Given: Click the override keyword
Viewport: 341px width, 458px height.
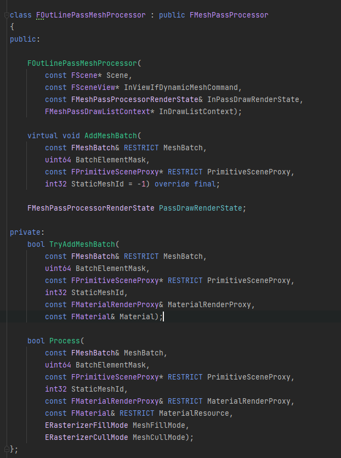Looking at the screenshot, I should coord(172,184).
